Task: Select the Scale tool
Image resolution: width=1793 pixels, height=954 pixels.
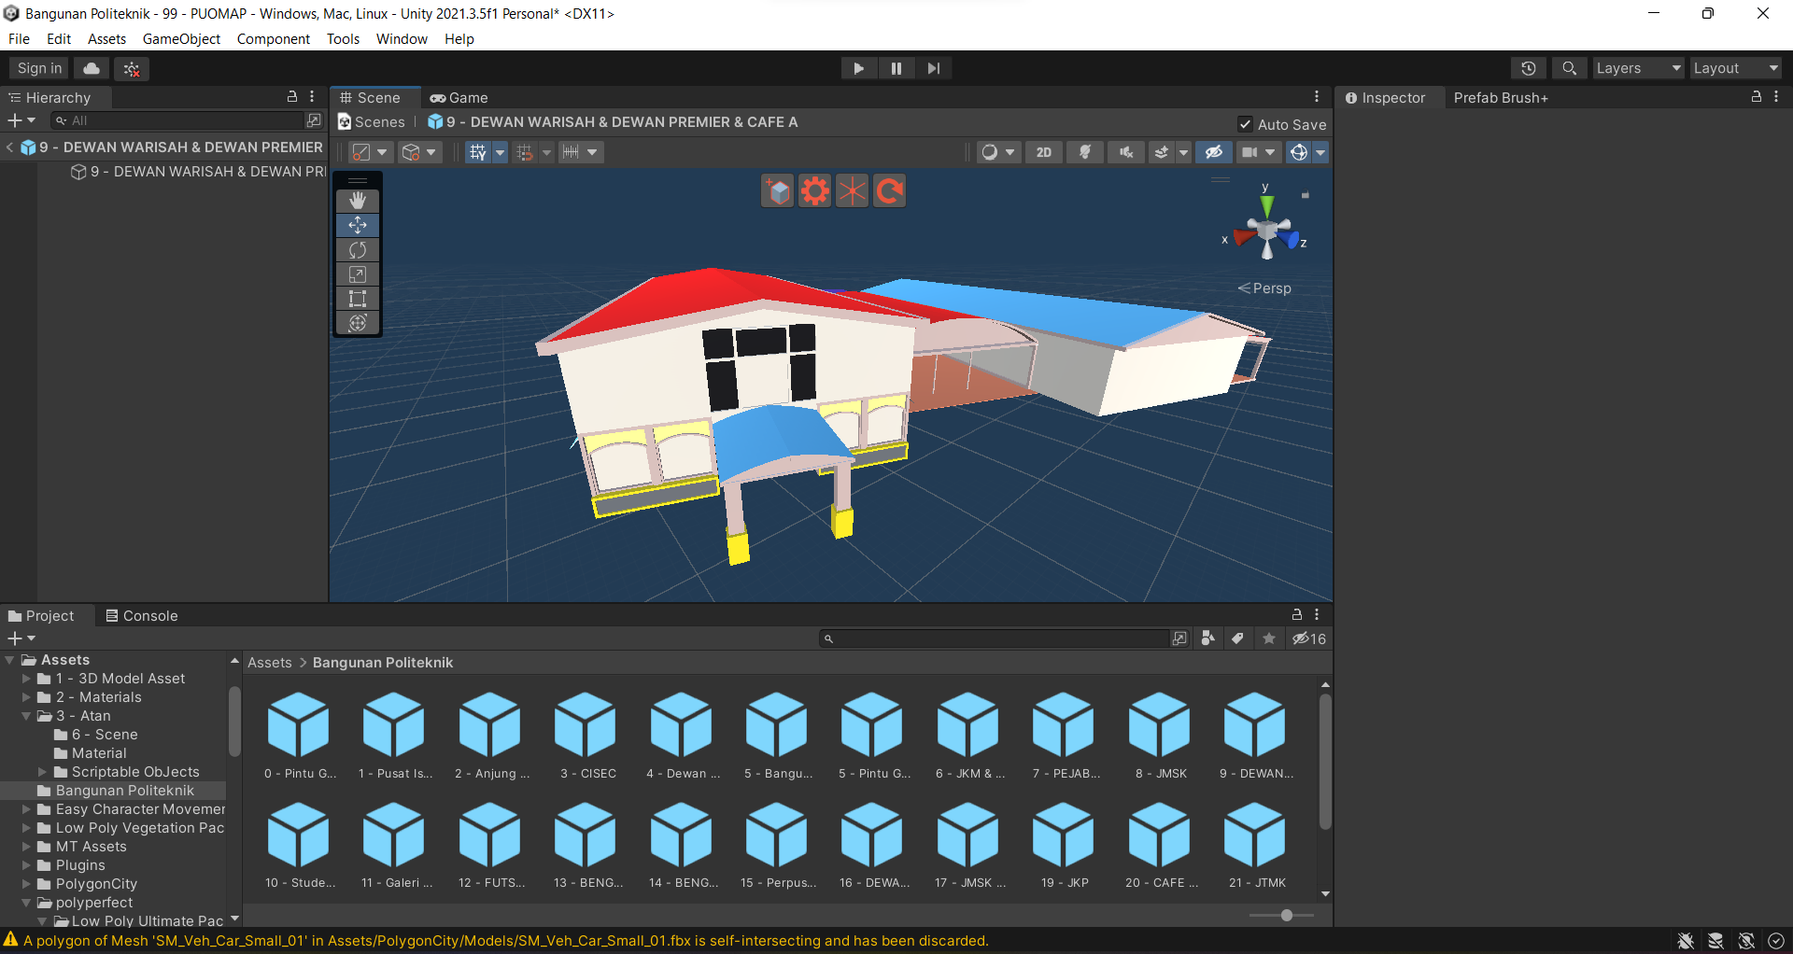Action: (358, 274)
